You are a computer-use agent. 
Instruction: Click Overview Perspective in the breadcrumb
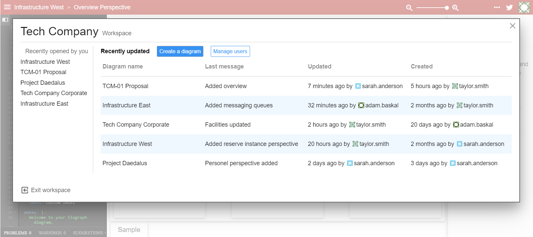tap(102, 7)
